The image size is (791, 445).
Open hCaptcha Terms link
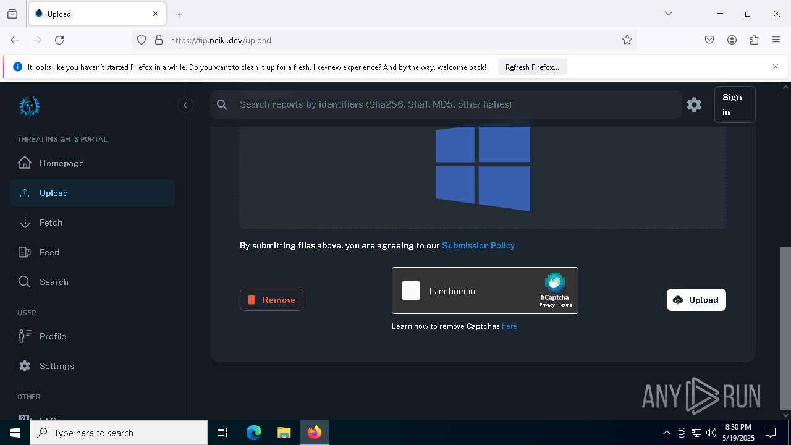[565, 305]
